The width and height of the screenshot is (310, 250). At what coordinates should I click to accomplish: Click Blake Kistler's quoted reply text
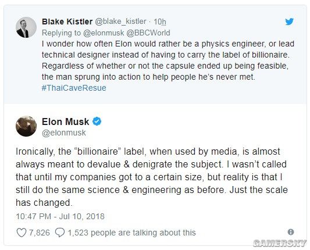coord(168,60)
